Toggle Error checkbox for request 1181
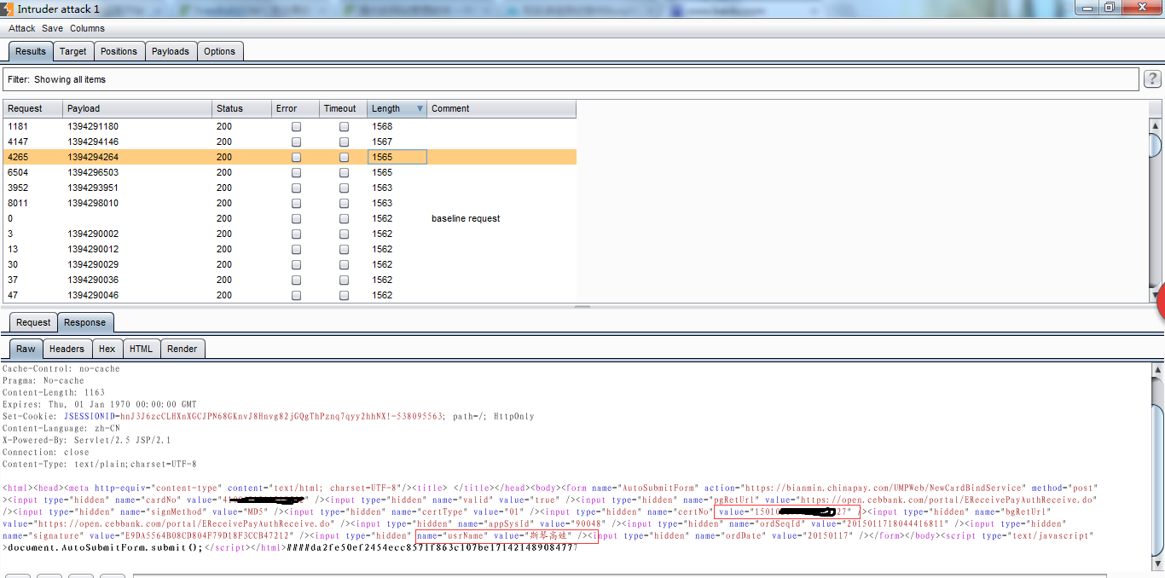The width and height of the screenshot is (1165, 578). [x=297, y=126]
